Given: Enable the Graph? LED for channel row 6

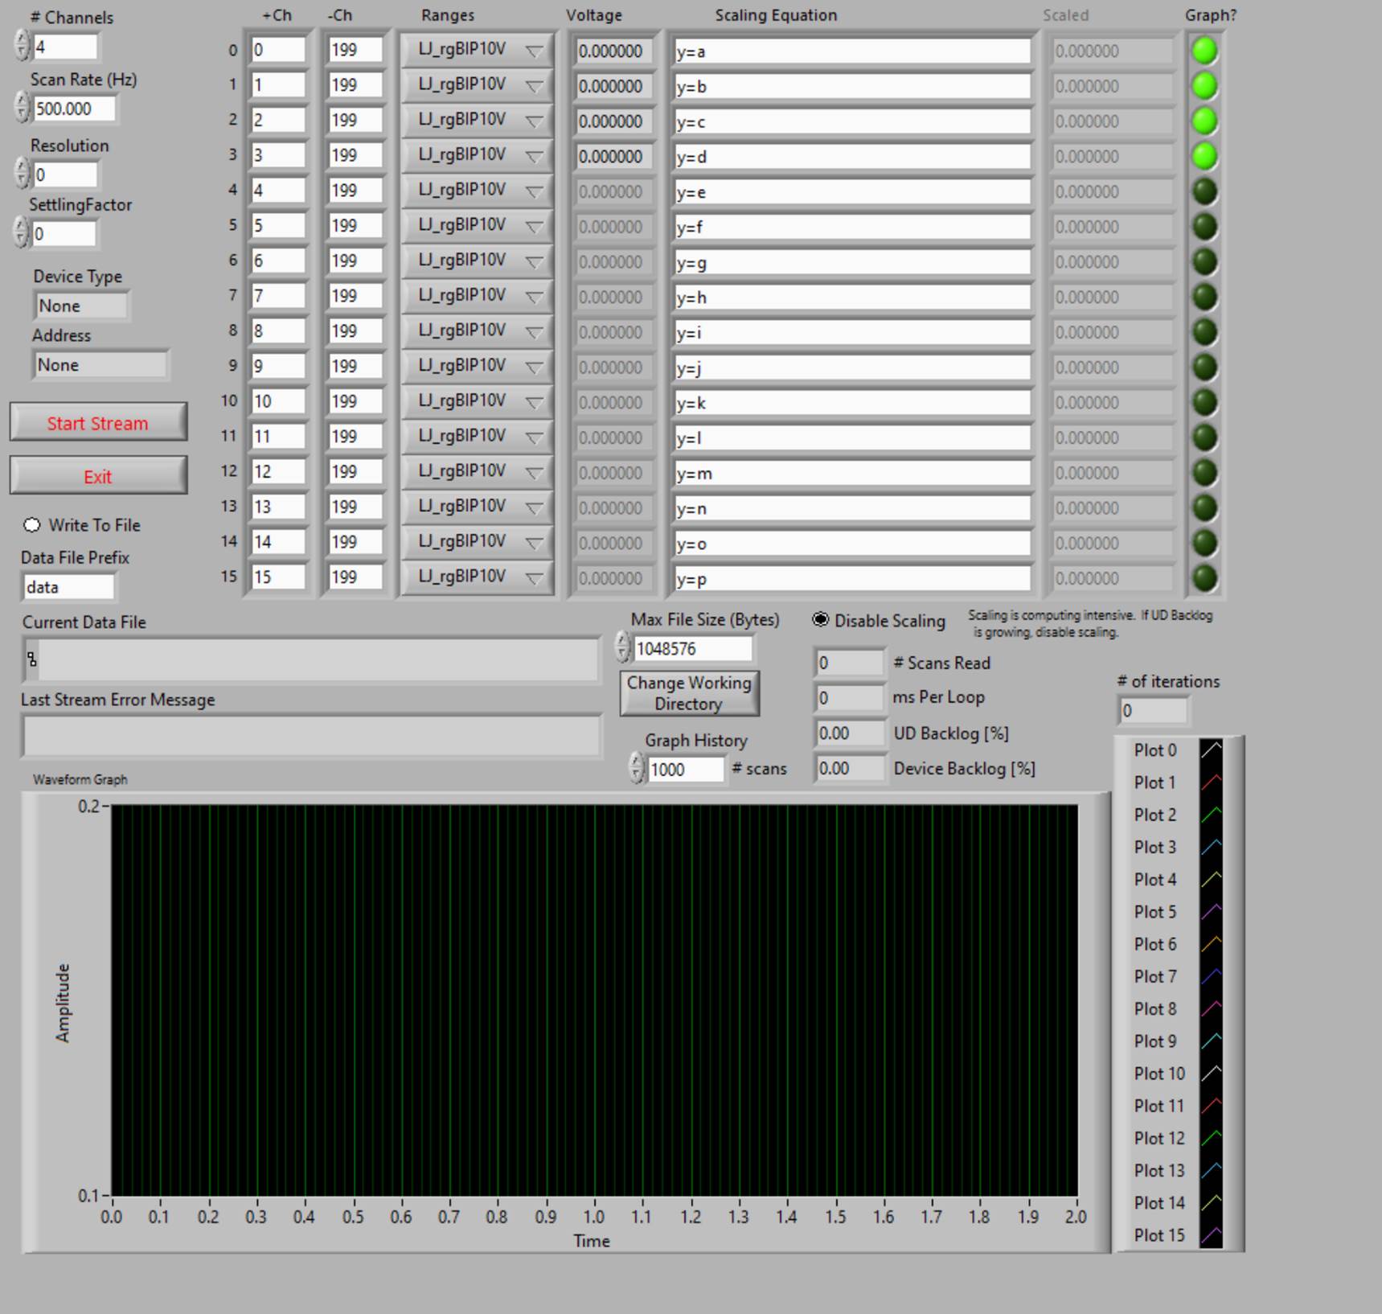Looking at the screenshot, I should 1204,261.
